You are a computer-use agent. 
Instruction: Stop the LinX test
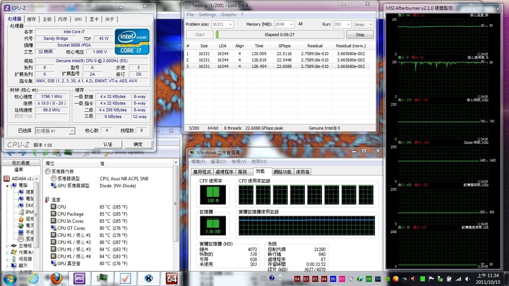[360, 35]
